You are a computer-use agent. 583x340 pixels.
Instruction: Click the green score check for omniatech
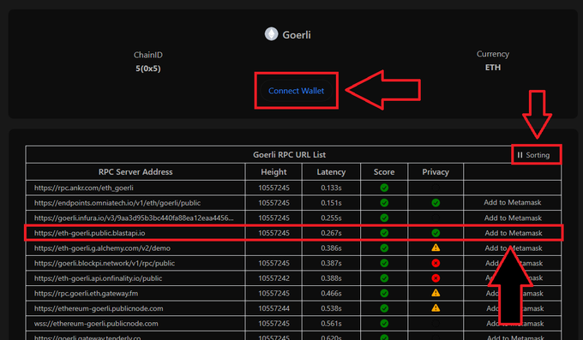(384, 203)
